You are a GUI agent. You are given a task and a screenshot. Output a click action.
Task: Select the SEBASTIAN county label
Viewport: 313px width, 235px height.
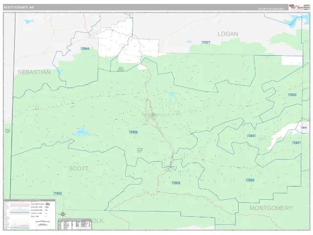[34, 72]
